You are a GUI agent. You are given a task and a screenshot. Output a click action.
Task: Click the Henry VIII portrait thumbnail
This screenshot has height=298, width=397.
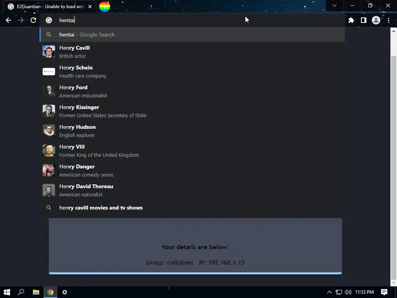point(49,151)
